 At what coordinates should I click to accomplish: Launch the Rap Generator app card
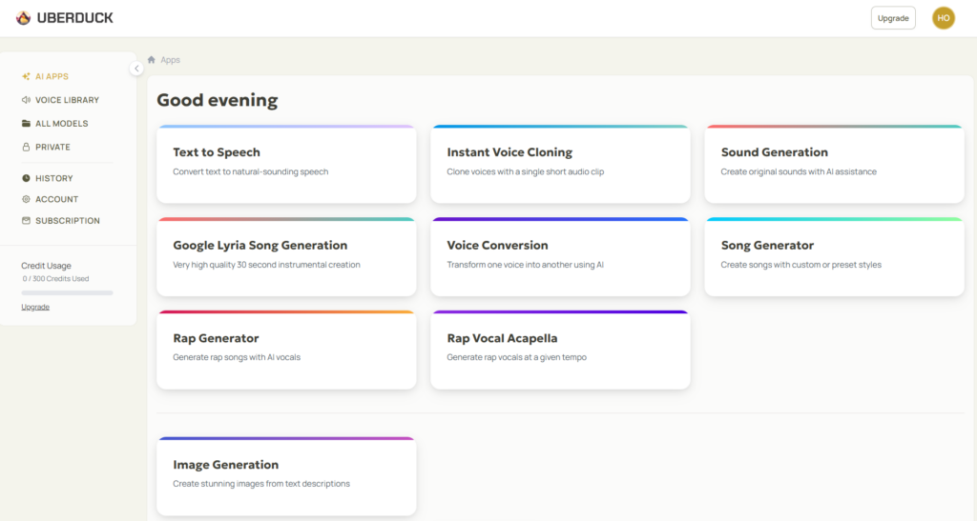(286, 350)
